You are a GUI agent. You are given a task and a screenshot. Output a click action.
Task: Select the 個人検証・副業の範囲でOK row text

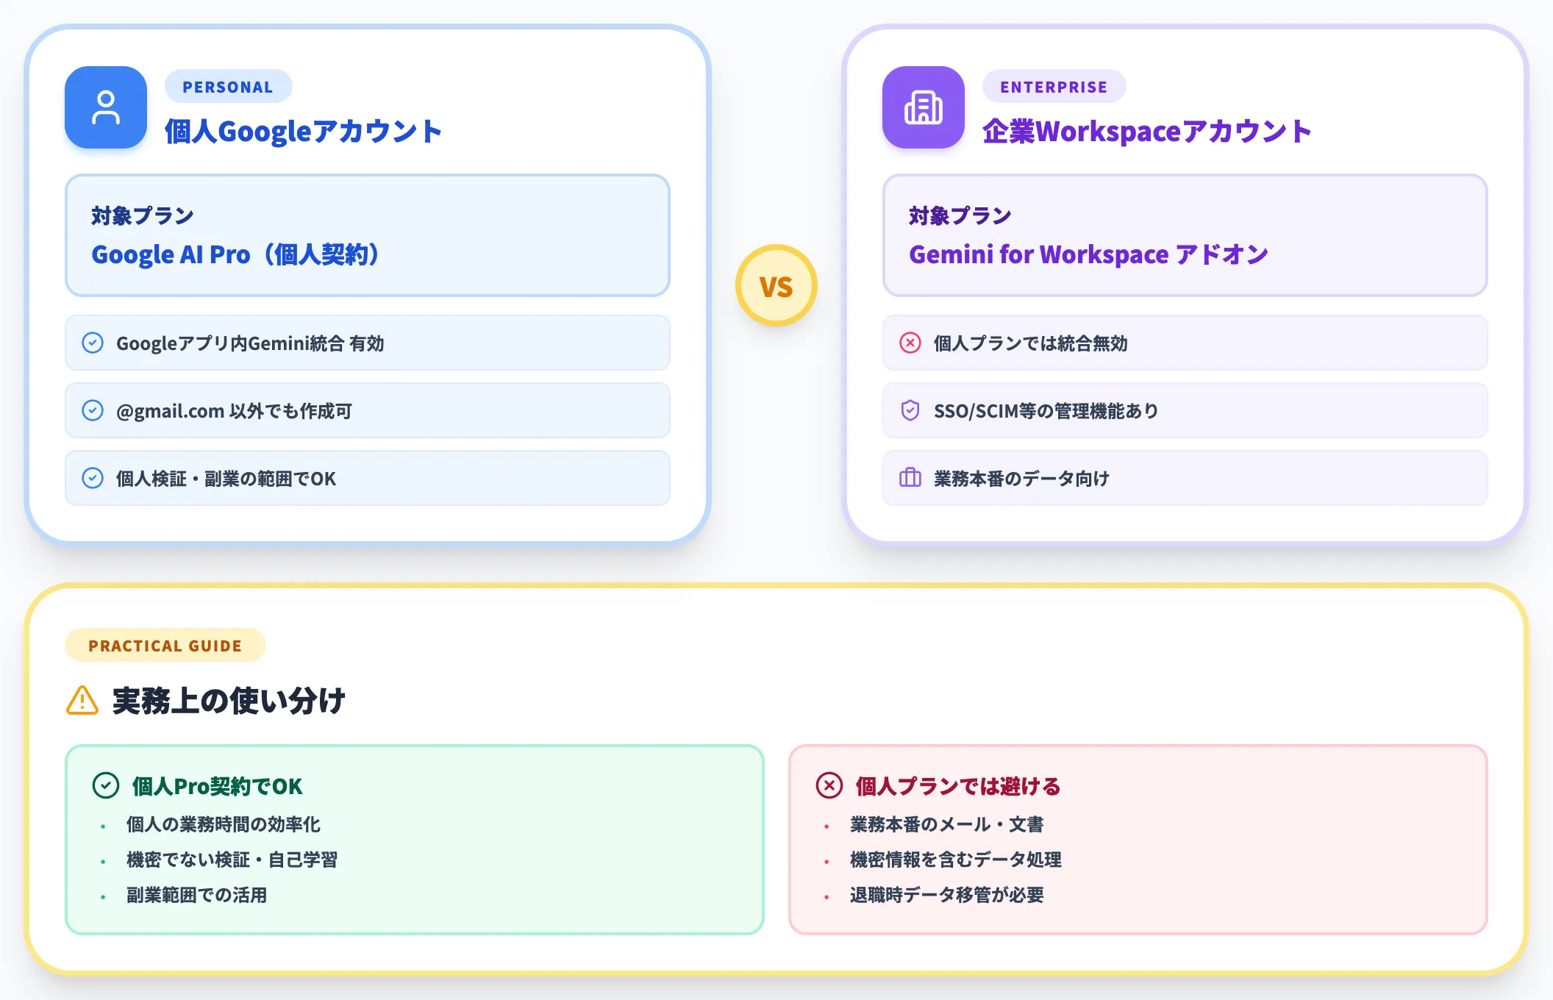(x=226, y=479)
